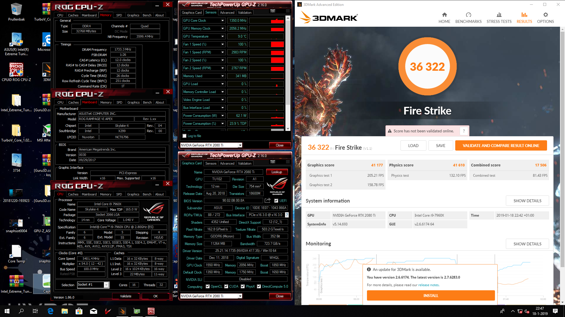Image resolution: width=565 pixels, height=317 pixels.
Task: Open GPU Memory Clock sensor dropdown
Action: coord(222,28)
